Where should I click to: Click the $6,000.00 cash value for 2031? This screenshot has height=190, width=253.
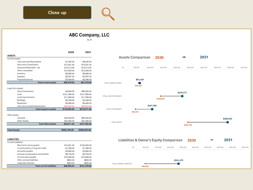point(87,62)
